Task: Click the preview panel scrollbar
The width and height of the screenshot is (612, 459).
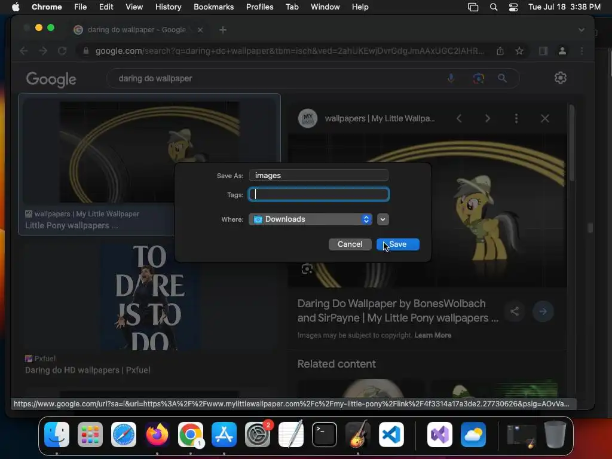Action: (572, 142)
